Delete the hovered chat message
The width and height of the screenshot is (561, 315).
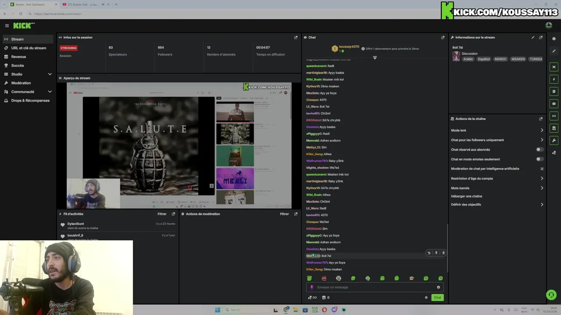click(443, 253)
